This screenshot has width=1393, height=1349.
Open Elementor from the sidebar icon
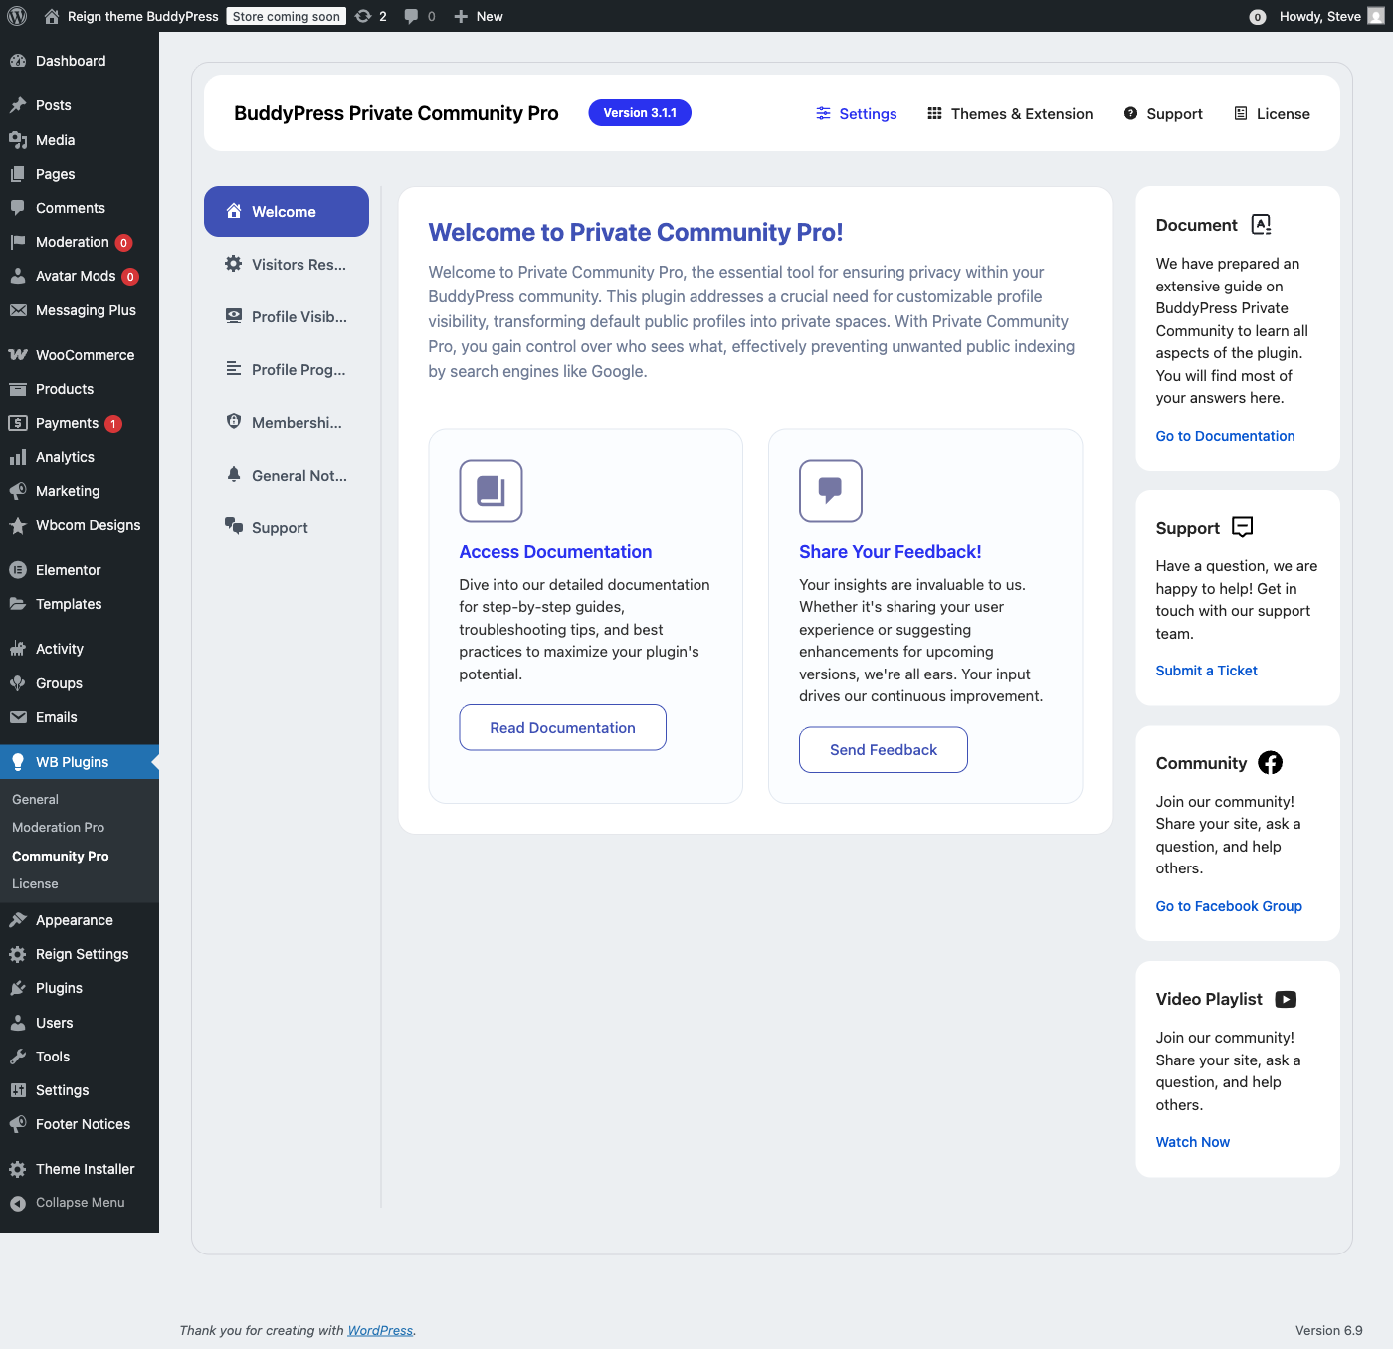click(x=19, y=569)
